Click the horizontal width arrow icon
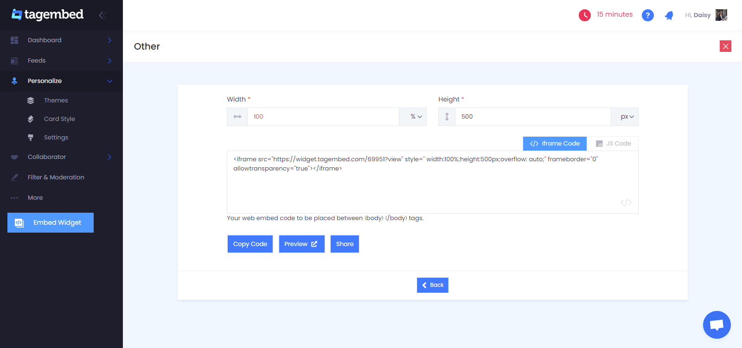The height and width of the screenshot is (348, 742). [237, 117]
